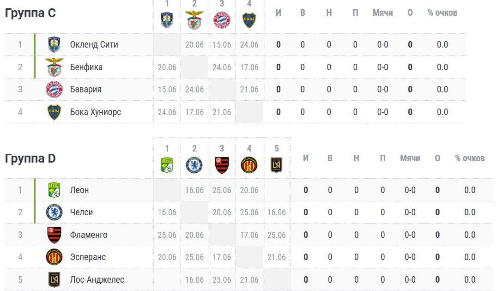Click León crest in Group D header
497x291 pixels.
(x=167, y=165)
